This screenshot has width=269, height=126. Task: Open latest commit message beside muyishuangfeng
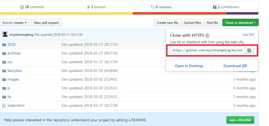(x=58, y=35)
